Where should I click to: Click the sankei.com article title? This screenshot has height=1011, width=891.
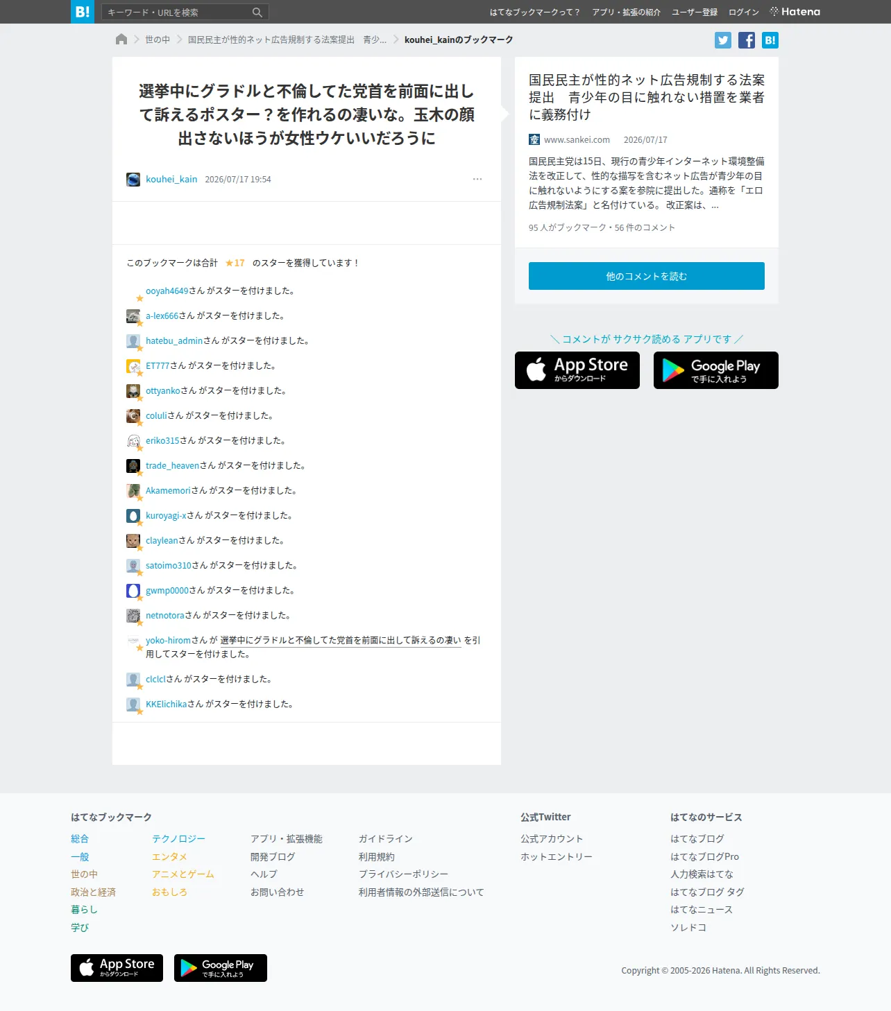point(647,97)
